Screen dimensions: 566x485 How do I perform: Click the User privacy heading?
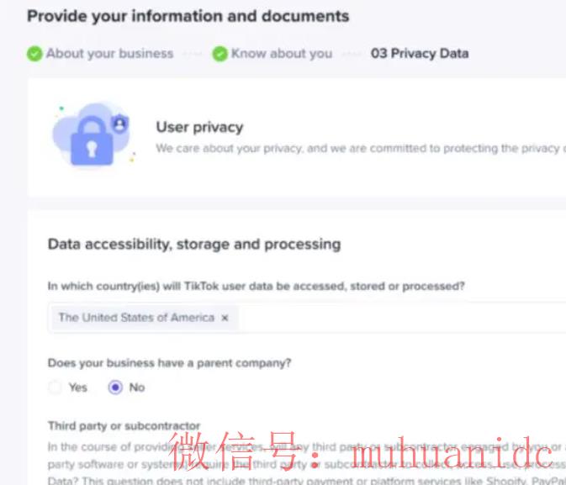click(199, 127)
